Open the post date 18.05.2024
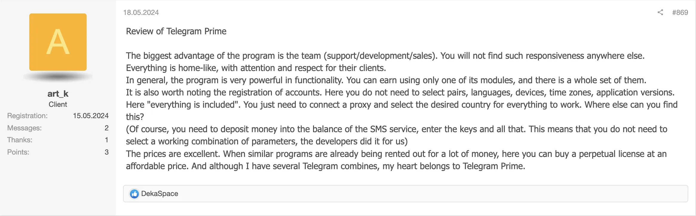The height and width of the screenshot is (216, 696). [141, 12]
